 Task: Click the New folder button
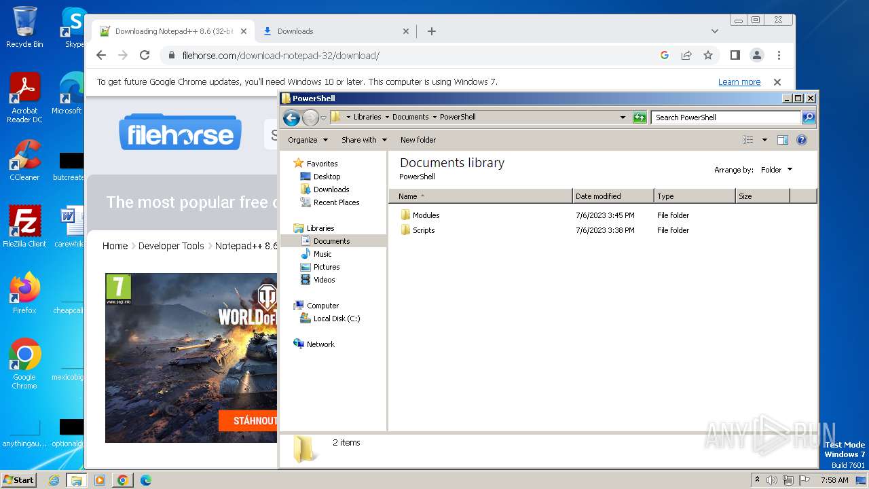[418, 140]
